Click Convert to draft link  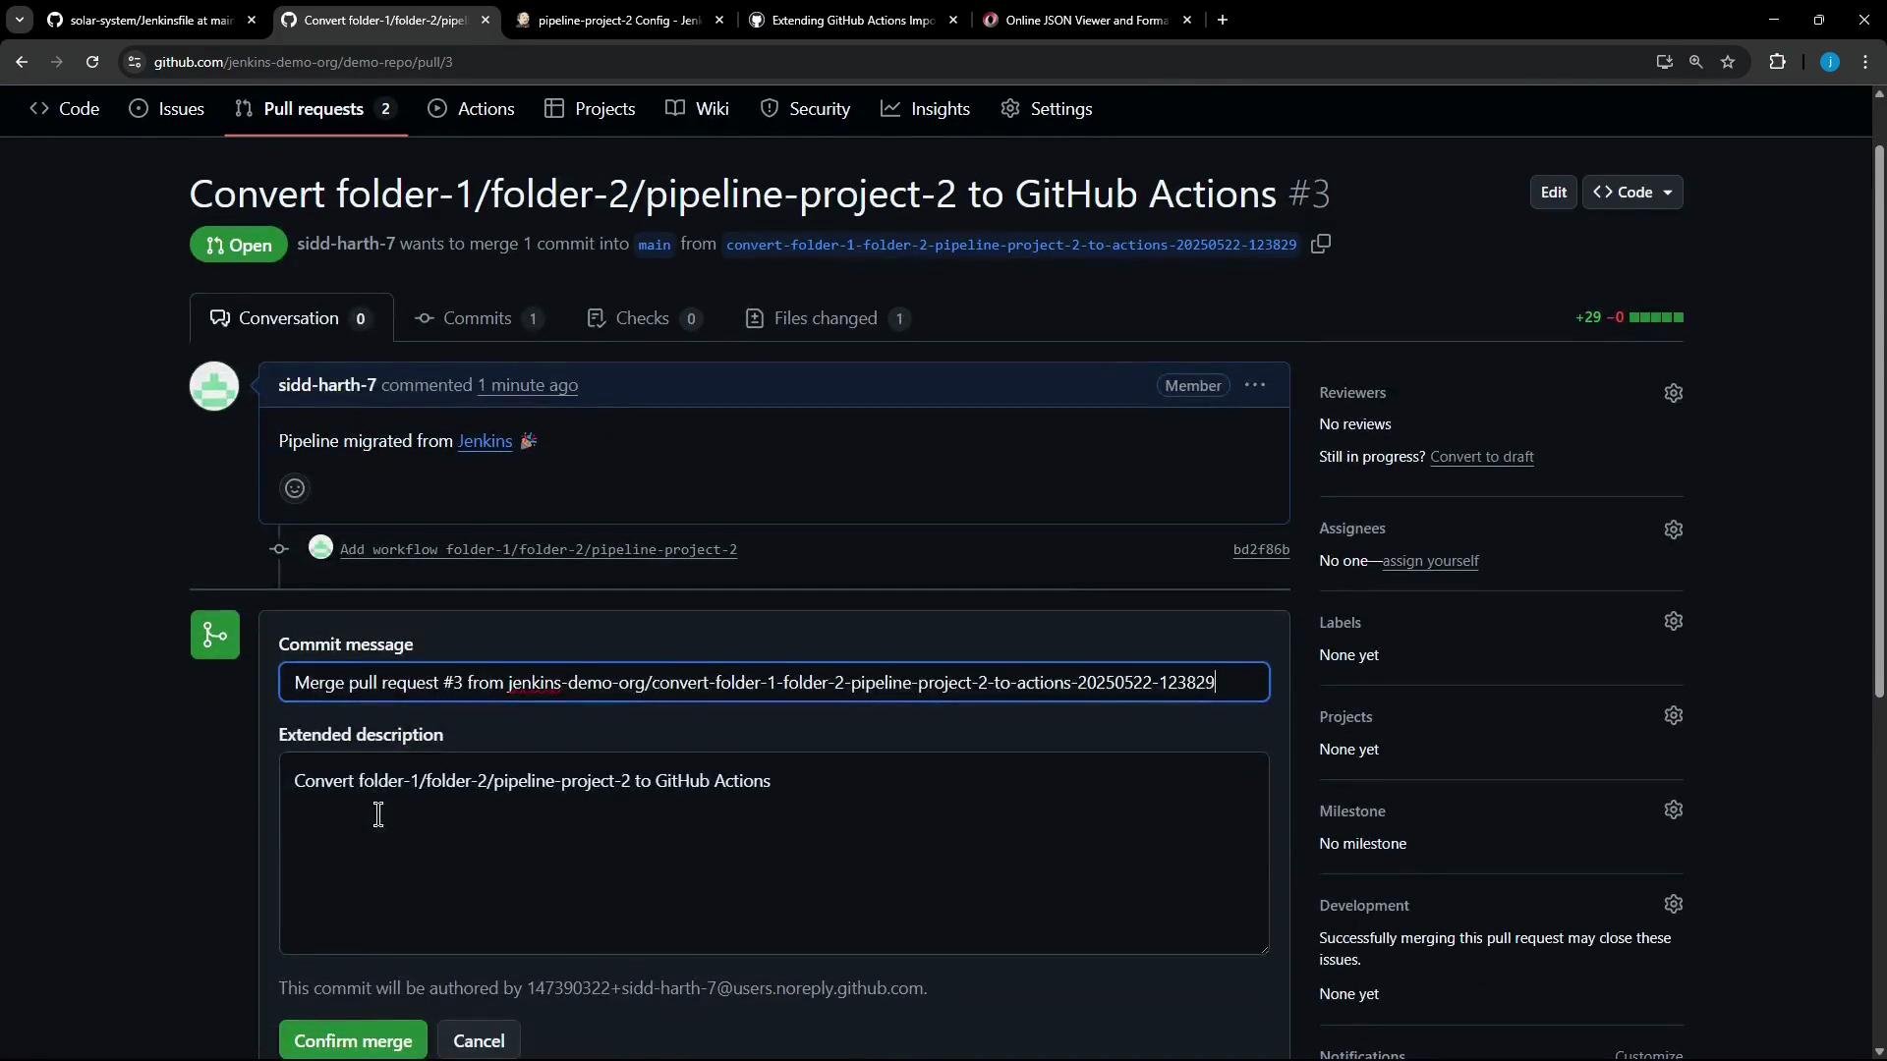(x=1481, y=457)
